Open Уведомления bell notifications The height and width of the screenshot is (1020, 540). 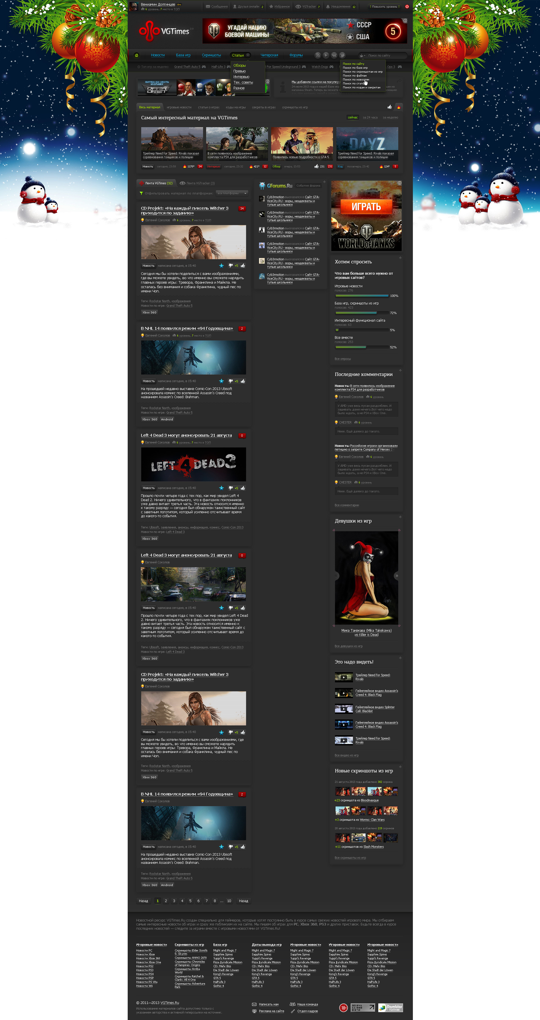click(340, 7)
